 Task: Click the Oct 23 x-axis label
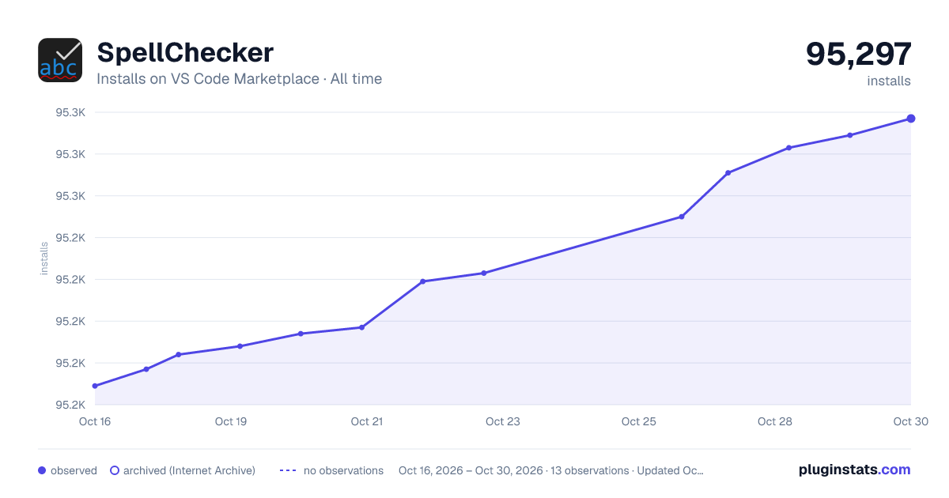click(503, 421)
